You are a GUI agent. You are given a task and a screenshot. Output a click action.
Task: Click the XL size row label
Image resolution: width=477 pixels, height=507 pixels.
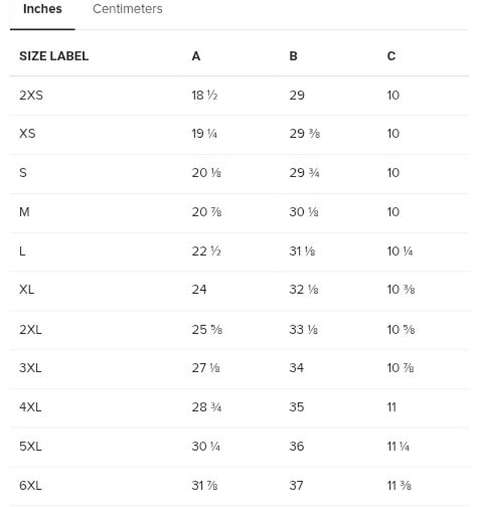point(27,290)
